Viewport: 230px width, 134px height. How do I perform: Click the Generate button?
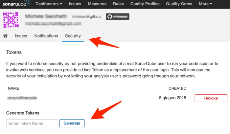(x=72, y=123)
